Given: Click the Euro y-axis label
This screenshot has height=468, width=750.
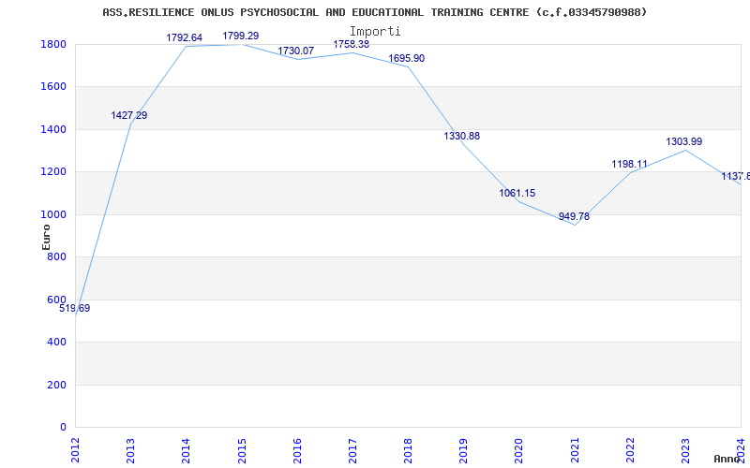Looking at the screenshot, I should tap(46, 237).
